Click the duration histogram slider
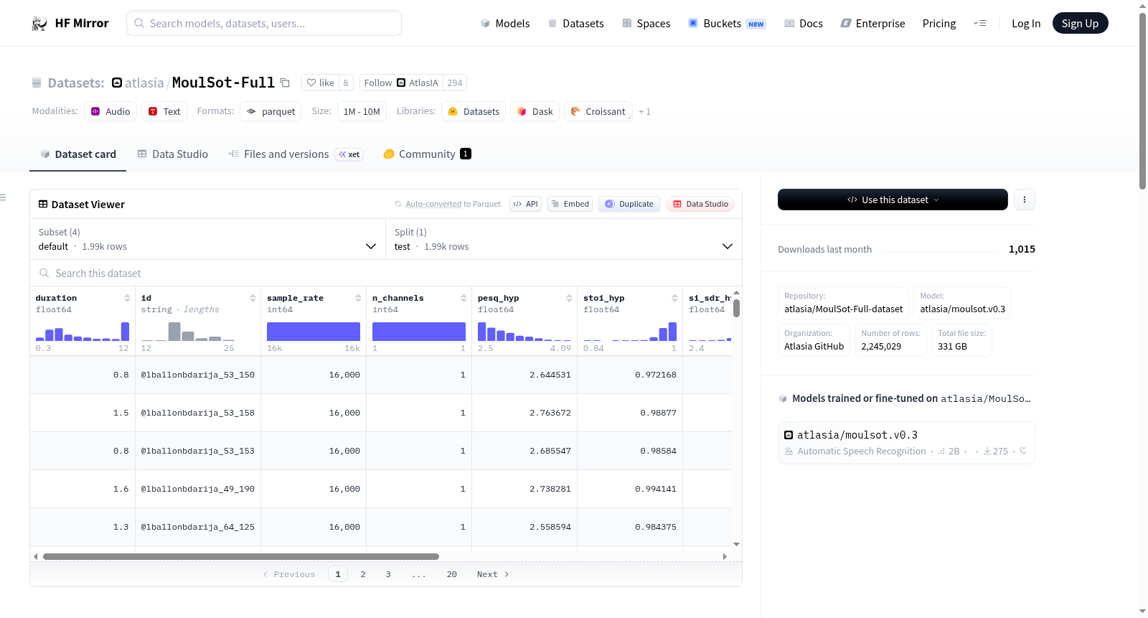Image resolution: width=1148 pixels, height=618 pixels. pos(83,332)
